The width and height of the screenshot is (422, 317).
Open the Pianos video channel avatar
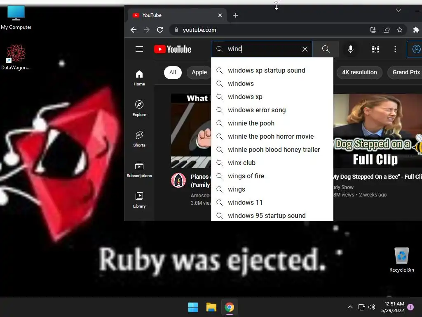click(x=178, y=180)
